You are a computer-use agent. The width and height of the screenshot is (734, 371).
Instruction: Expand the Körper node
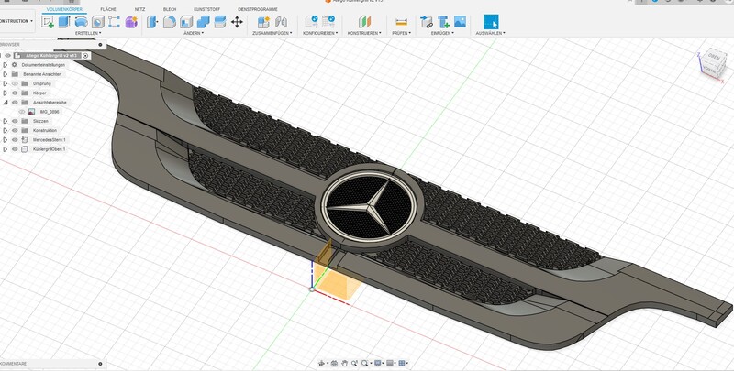click(6, 93)
